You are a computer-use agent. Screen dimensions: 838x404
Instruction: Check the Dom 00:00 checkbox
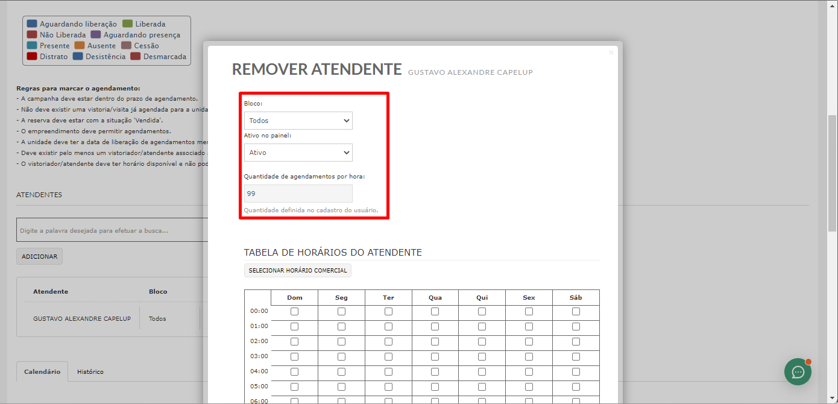tap(294, 312)
